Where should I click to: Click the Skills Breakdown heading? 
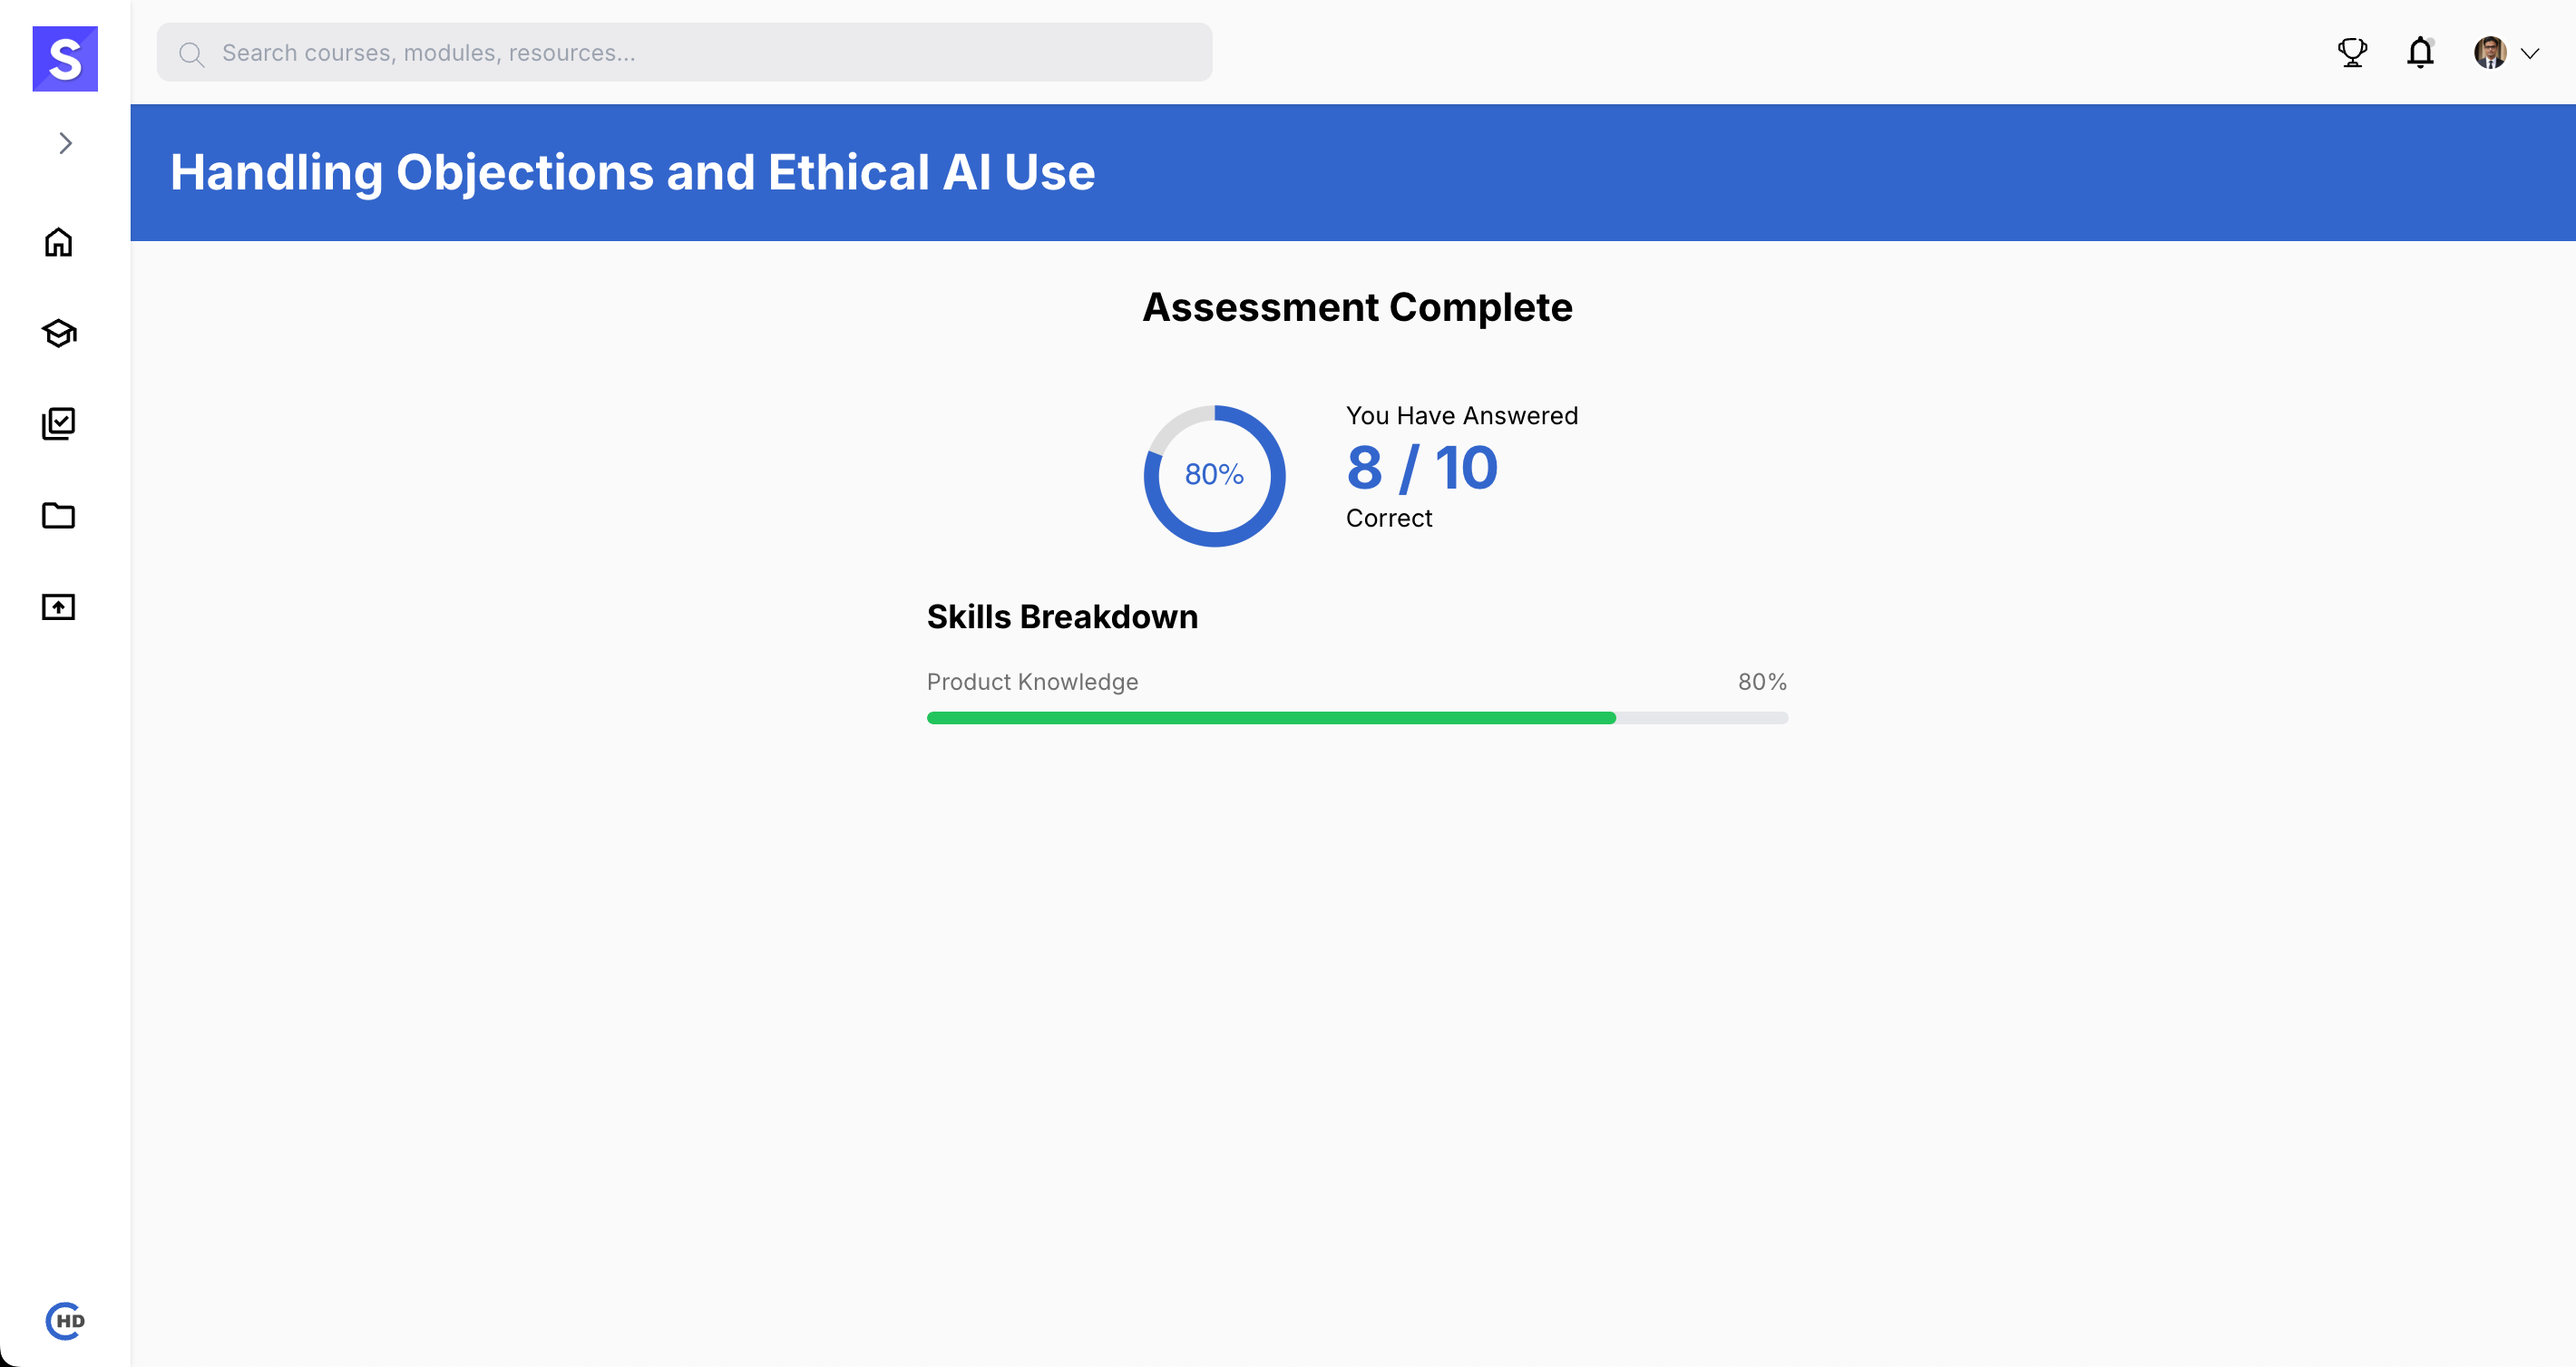tap(1062, 616)
